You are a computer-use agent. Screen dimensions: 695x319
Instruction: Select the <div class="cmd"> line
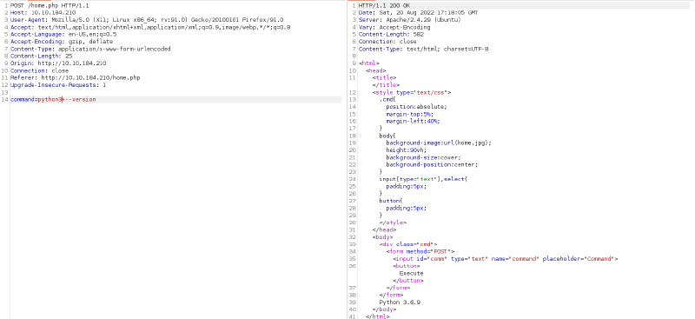tap(408, 244)
